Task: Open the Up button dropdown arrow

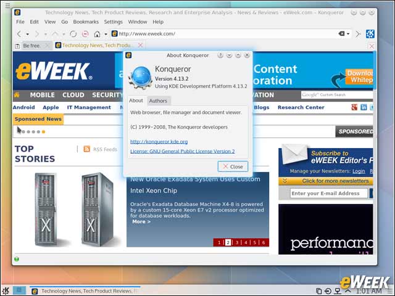Action: (64, 34)
